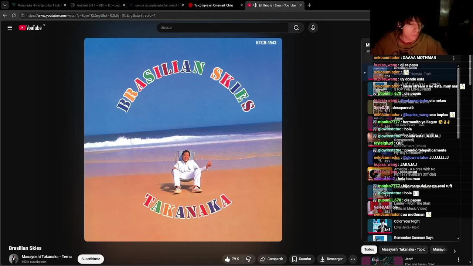Click the '102 K suscriptores' text
The height and width of the screenshot is (266, 473).
coord(34,262)
